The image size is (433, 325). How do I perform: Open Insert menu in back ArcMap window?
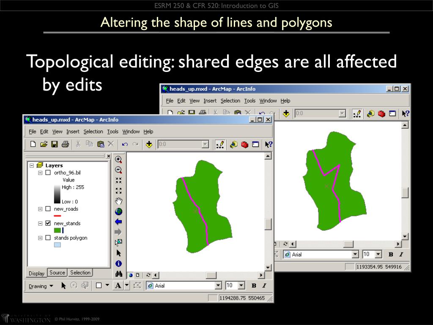point(210,101)
